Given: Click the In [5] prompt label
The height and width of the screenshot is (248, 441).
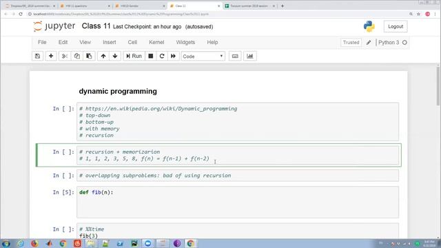Looking at the screenshot, I should (x=63, y=192).
